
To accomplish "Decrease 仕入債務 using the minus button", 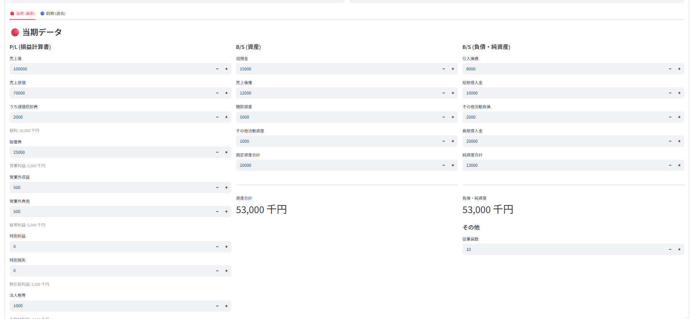I will point(670,69).
